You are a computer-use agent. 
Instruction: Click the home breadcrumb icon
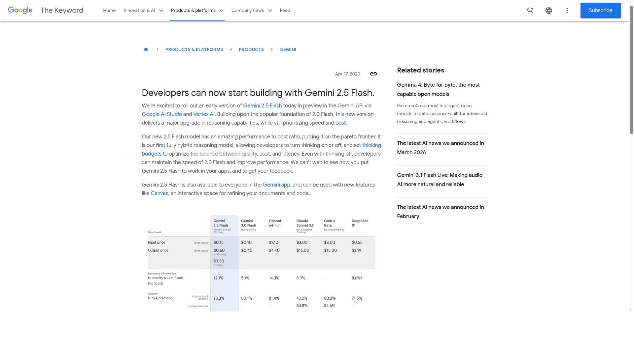click(146, 49)
